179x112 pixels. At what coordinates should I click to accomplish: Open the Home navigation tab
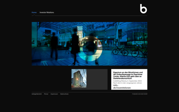34,13
